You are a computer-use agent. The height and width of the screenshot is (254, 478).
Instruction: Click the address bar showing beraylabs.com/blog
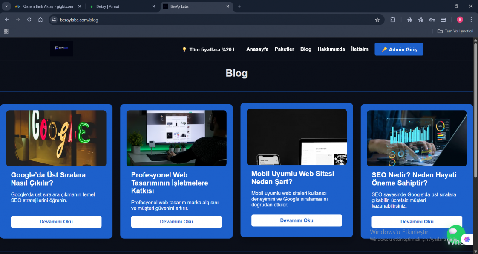(x=213, y=20)
